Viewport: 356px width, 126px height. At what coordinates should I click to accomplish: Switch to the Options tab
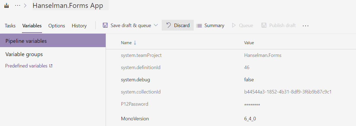(x=57, y=26)
